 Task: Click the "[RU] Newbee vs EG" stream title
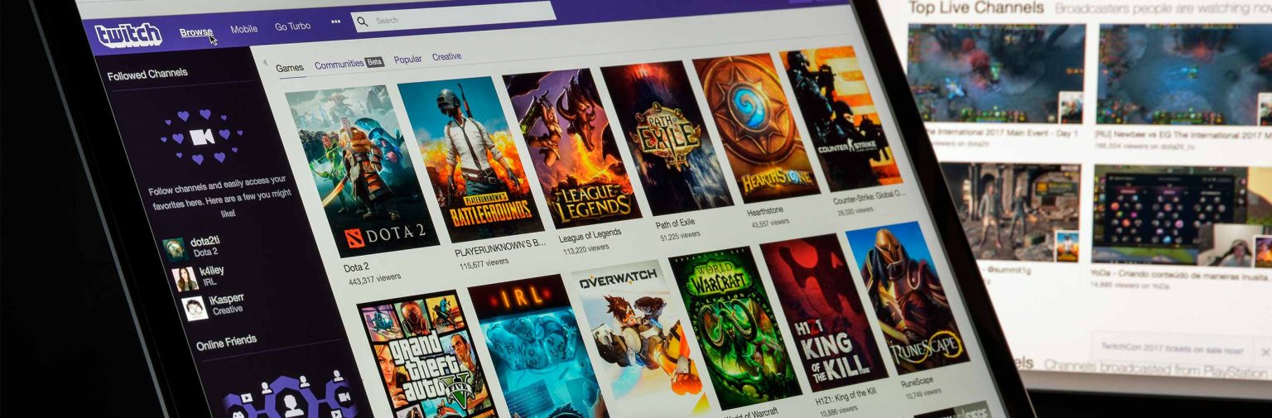pyautogui.click(x=1184, y=134)
